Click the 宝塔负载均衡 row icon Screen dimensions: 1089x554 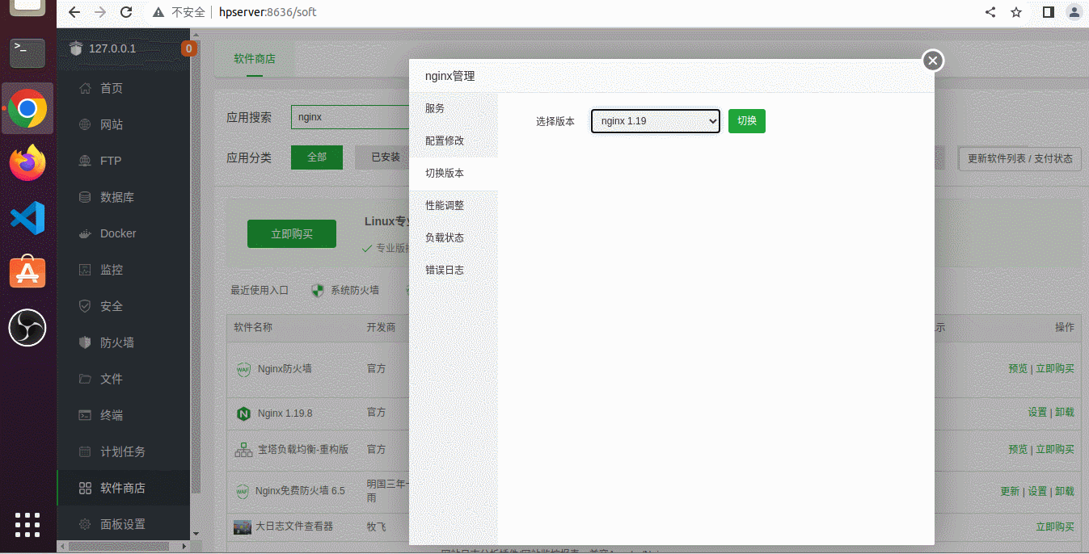(243, 449)
